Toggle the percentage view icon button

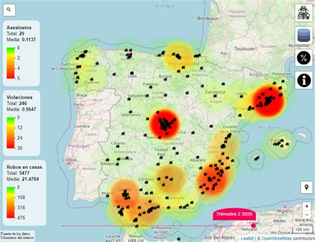pos(304,58)
